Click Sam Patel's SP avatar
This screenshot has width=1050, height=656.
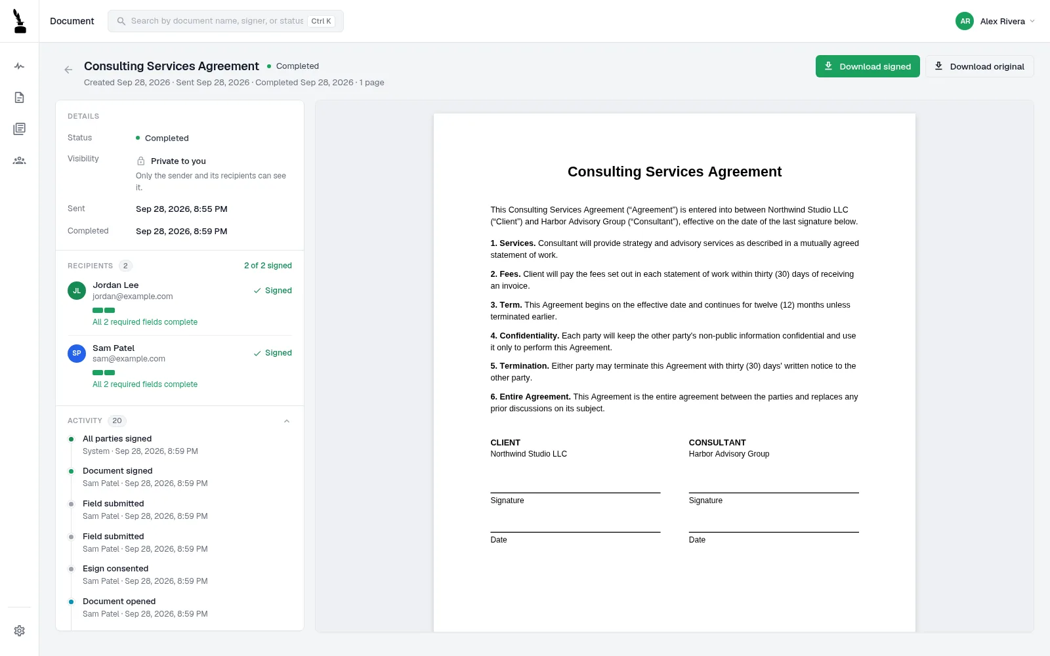pos(77,353)
